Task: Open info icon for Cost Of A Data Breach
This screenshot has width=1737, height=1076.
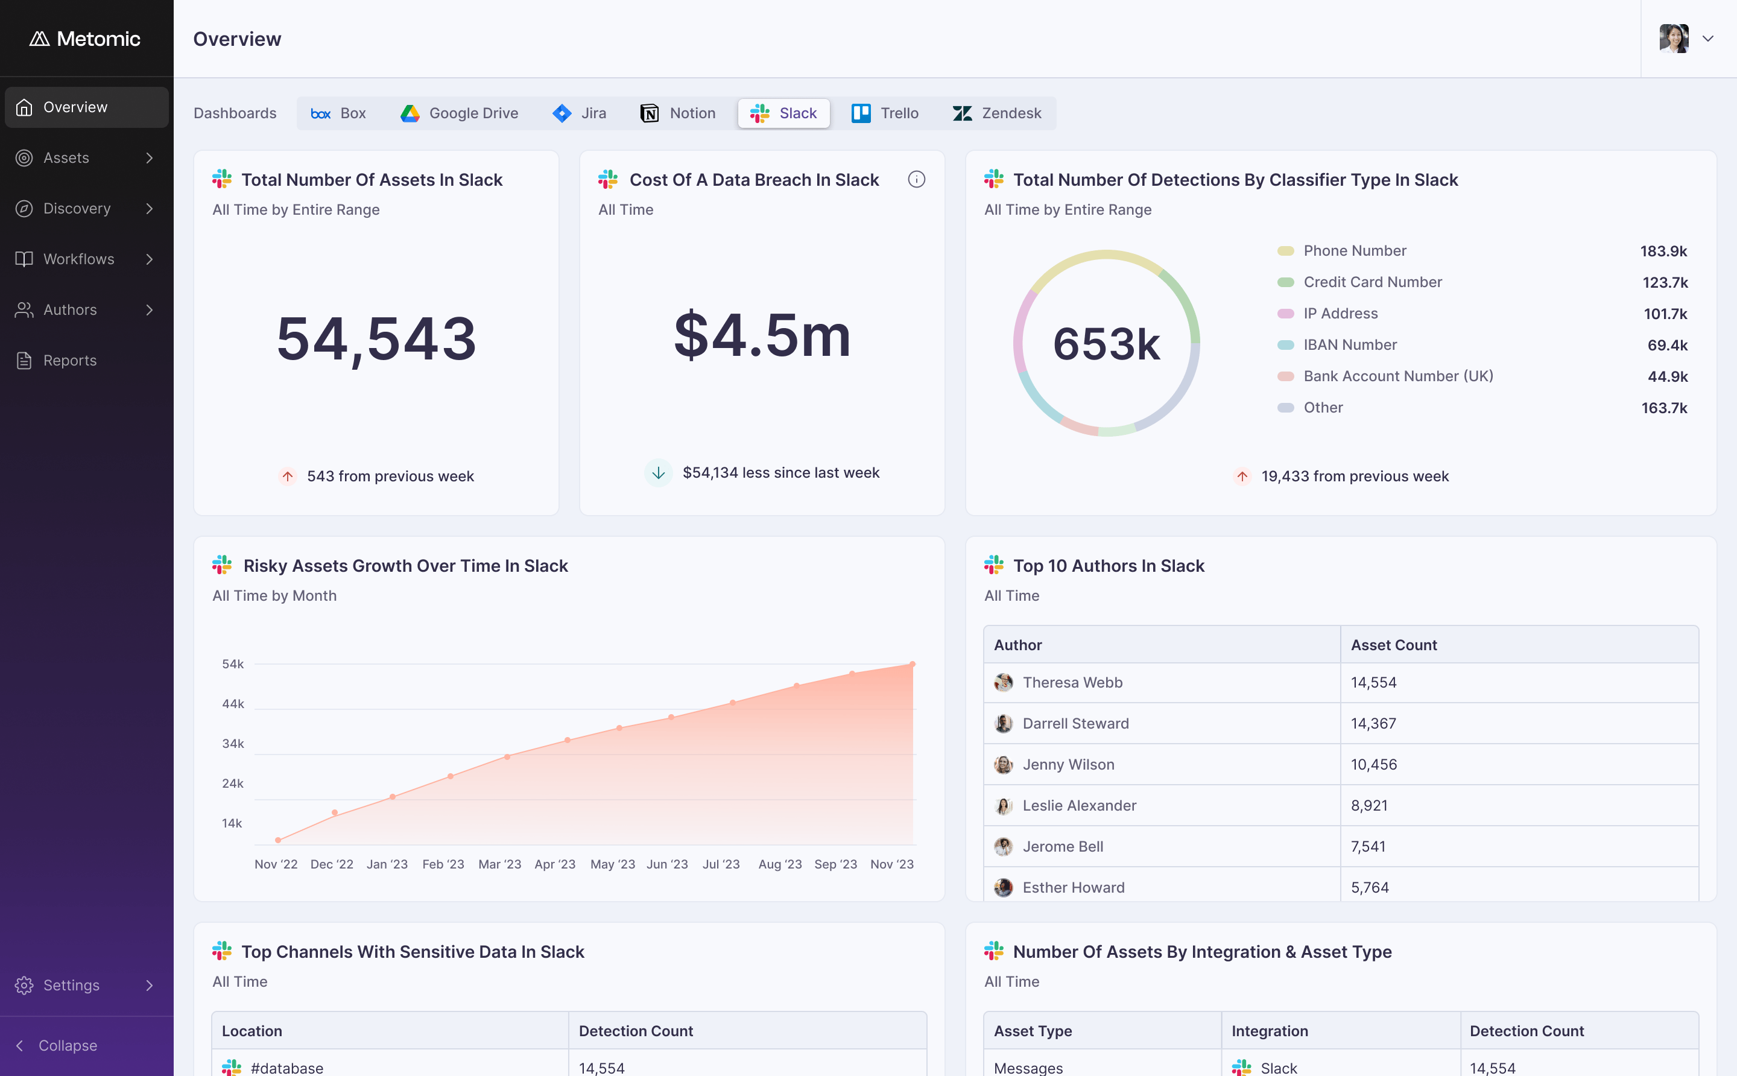Action: click(917, 179)
